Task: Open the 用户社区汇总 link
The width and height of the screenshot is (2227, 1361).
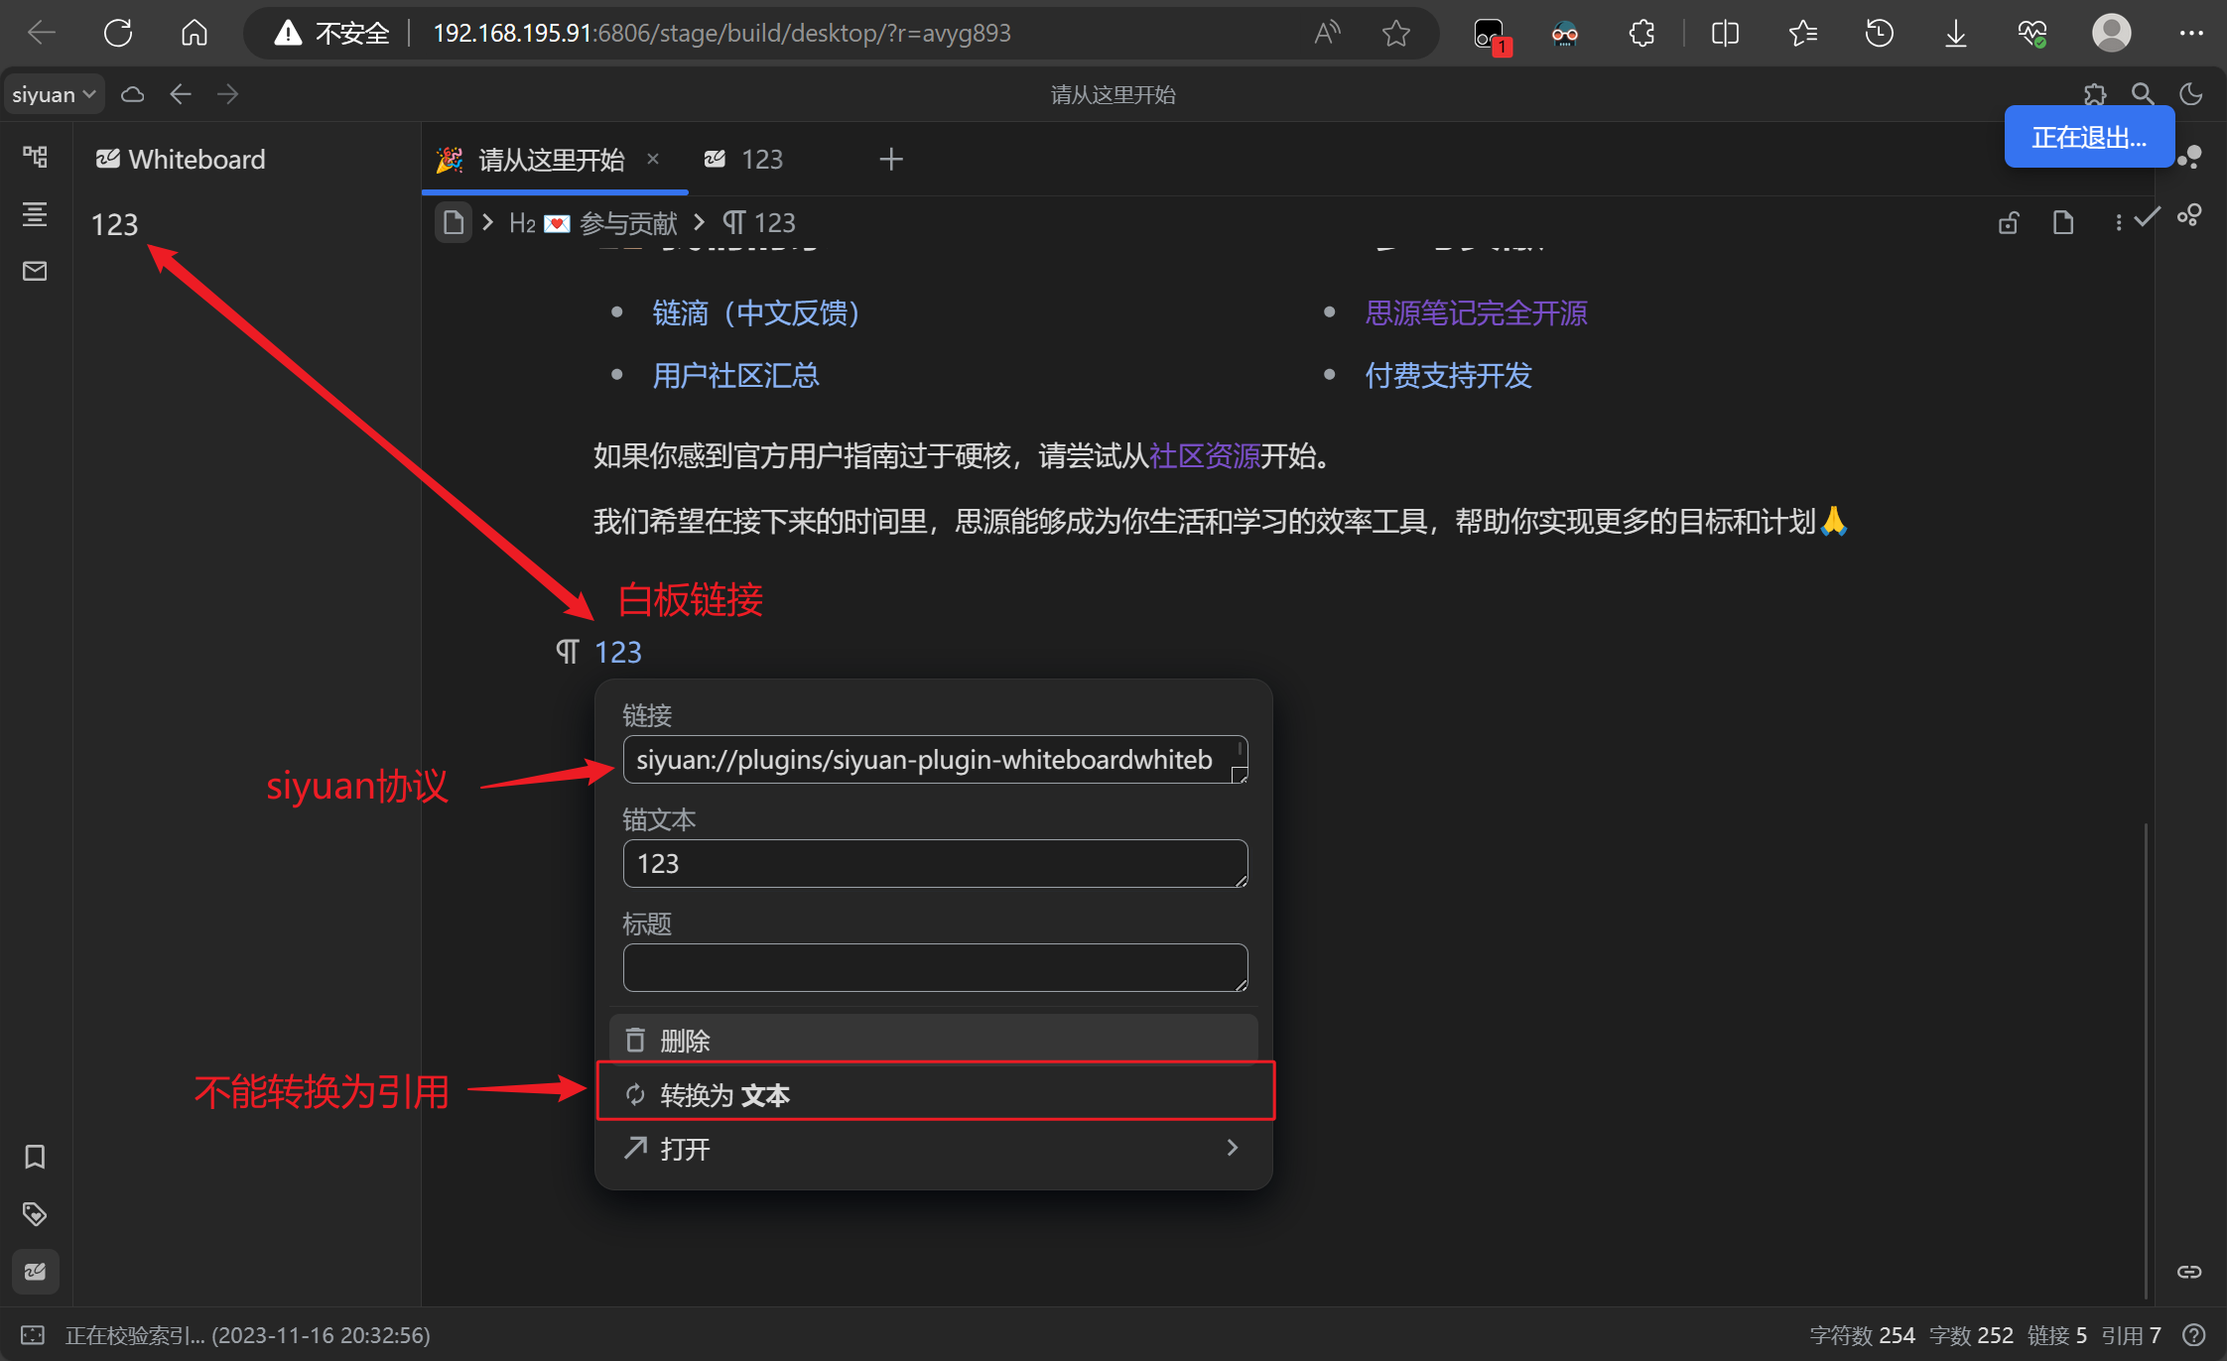Action: pyautogui.click(x=735, y=376)
